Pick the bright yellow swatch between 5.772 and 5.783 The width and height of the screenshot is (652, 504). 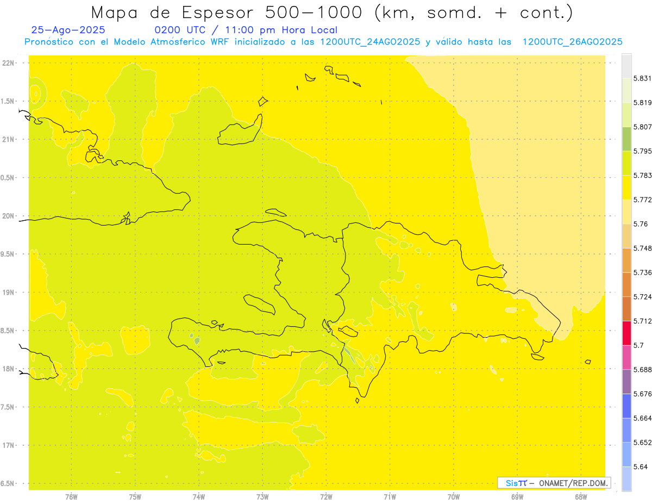click(x=626, y=188)
